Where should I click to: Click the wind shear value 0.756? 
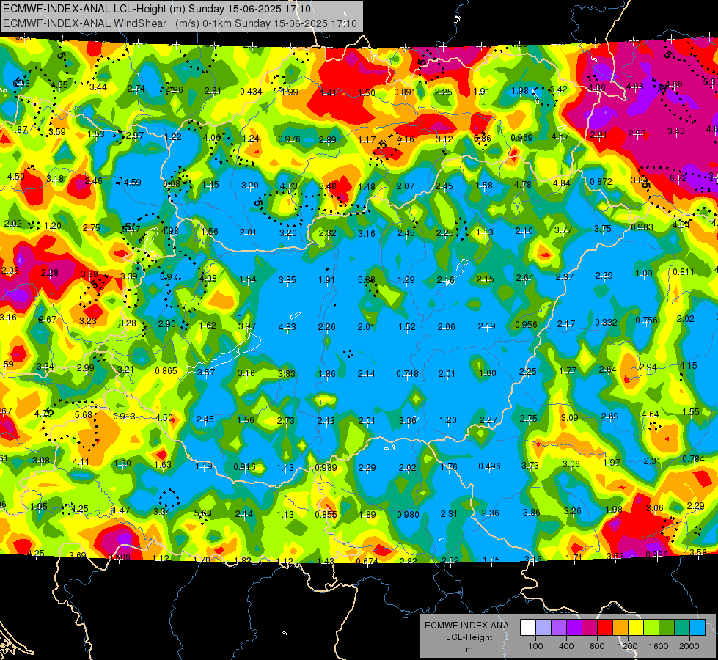pos(646,320)
